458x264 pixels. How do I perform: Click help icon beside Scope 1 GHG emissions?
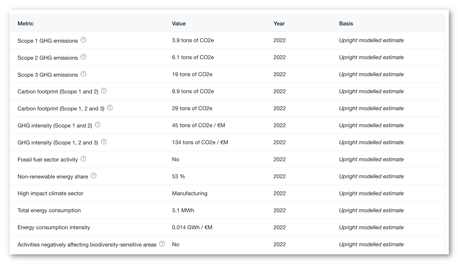[83, 40]
